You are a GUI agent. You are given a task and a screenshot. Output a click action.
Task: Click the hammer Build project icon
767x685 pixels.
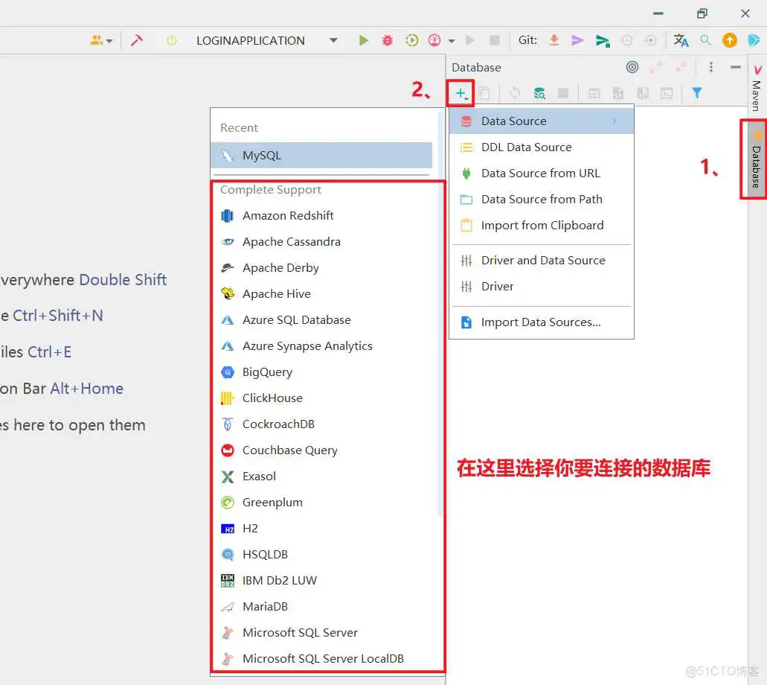tap(136, 40)
